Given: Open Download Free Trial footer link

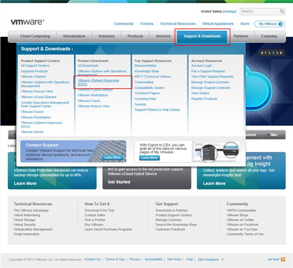Looking at the screenshot, I should pyautogui.click(x=100, y=210).
